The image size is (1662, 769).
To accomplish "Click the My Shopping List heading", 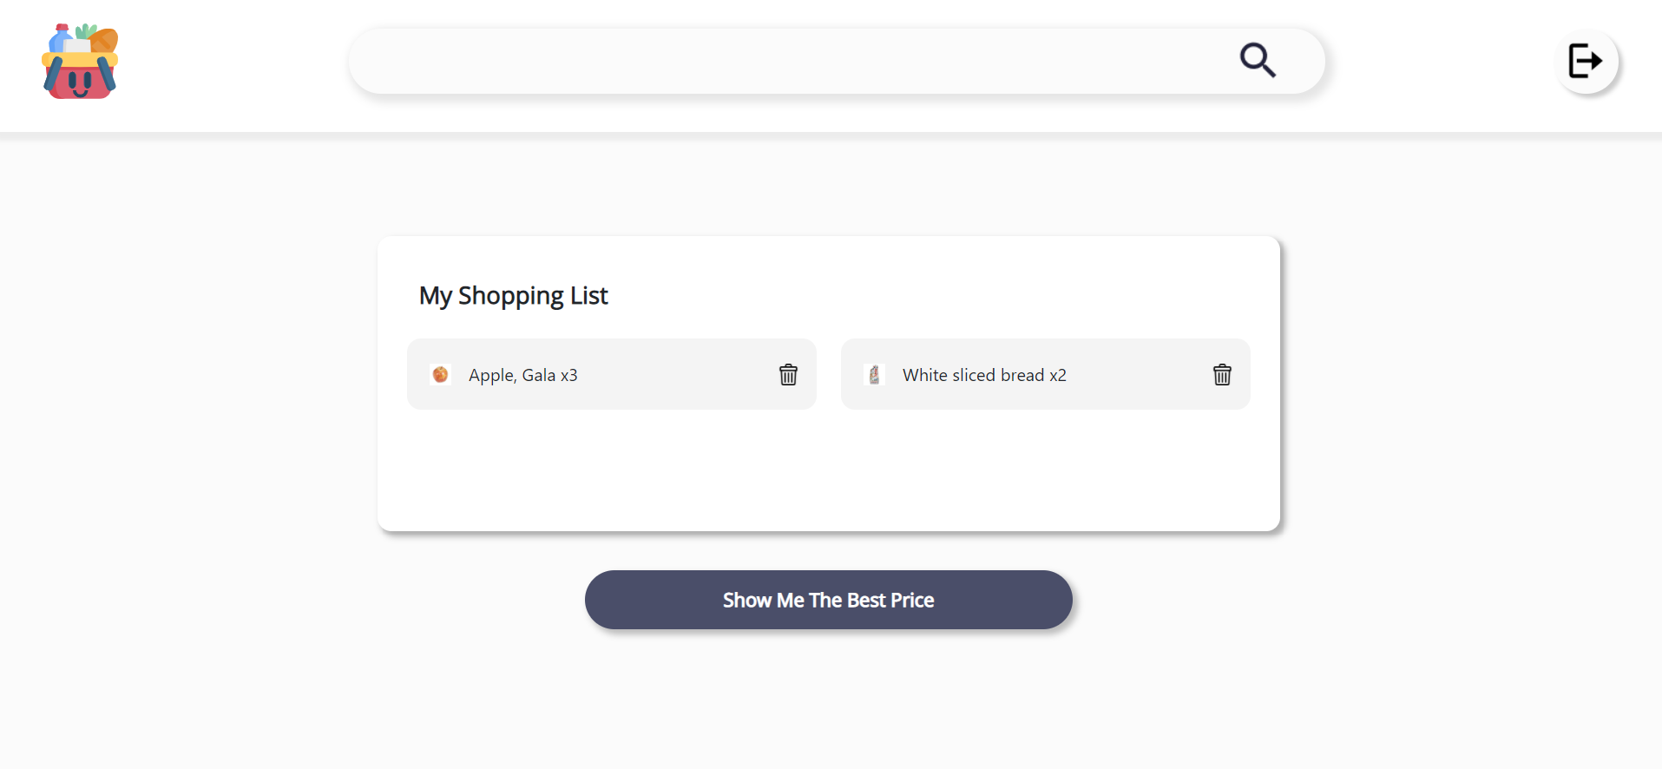I will (514, 296).
